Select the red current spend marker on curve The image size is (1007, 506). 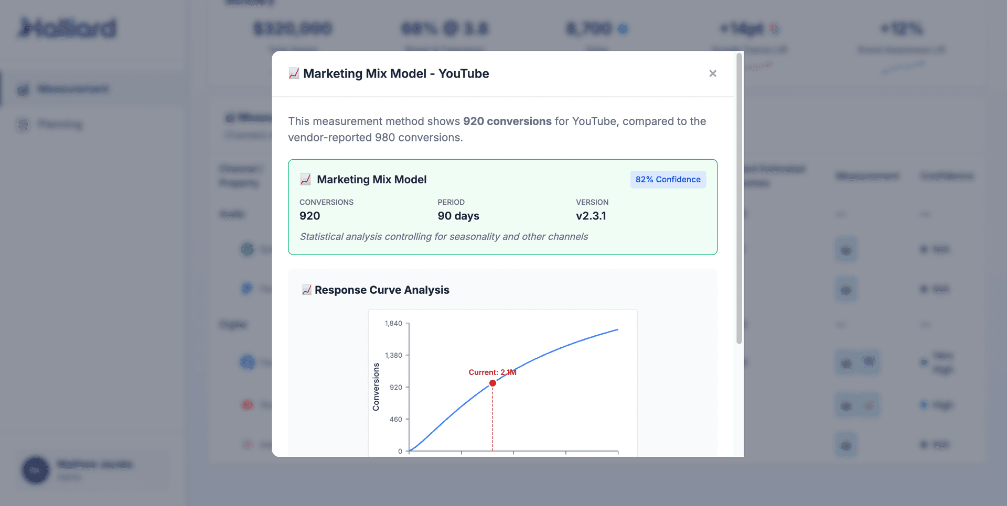(492, 383)
